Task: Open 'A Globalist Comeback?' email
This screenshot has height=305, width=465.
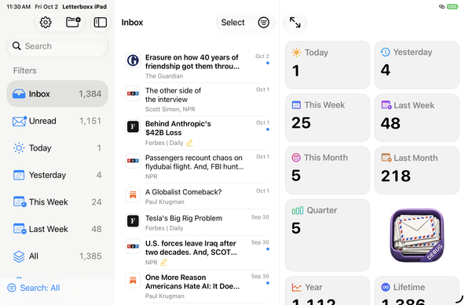Action: [x=197, y=196]
